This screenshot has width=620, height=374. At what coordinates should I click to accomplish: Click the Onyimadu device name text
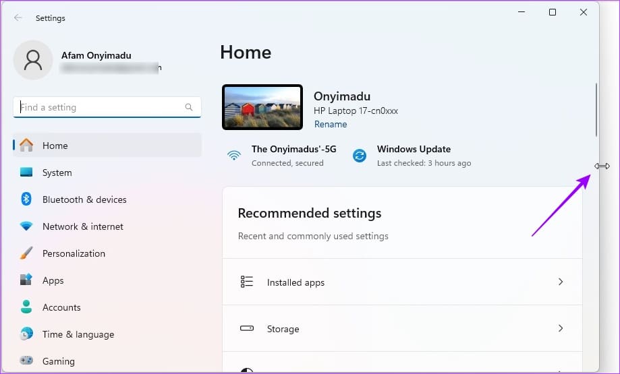[342, 96]
